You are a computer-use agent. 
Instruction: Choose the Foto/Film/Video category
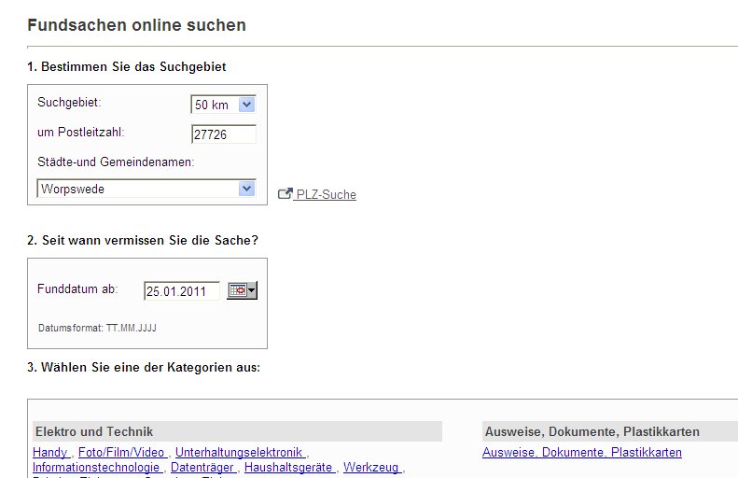pyautogui.click(x=121, y=452)
